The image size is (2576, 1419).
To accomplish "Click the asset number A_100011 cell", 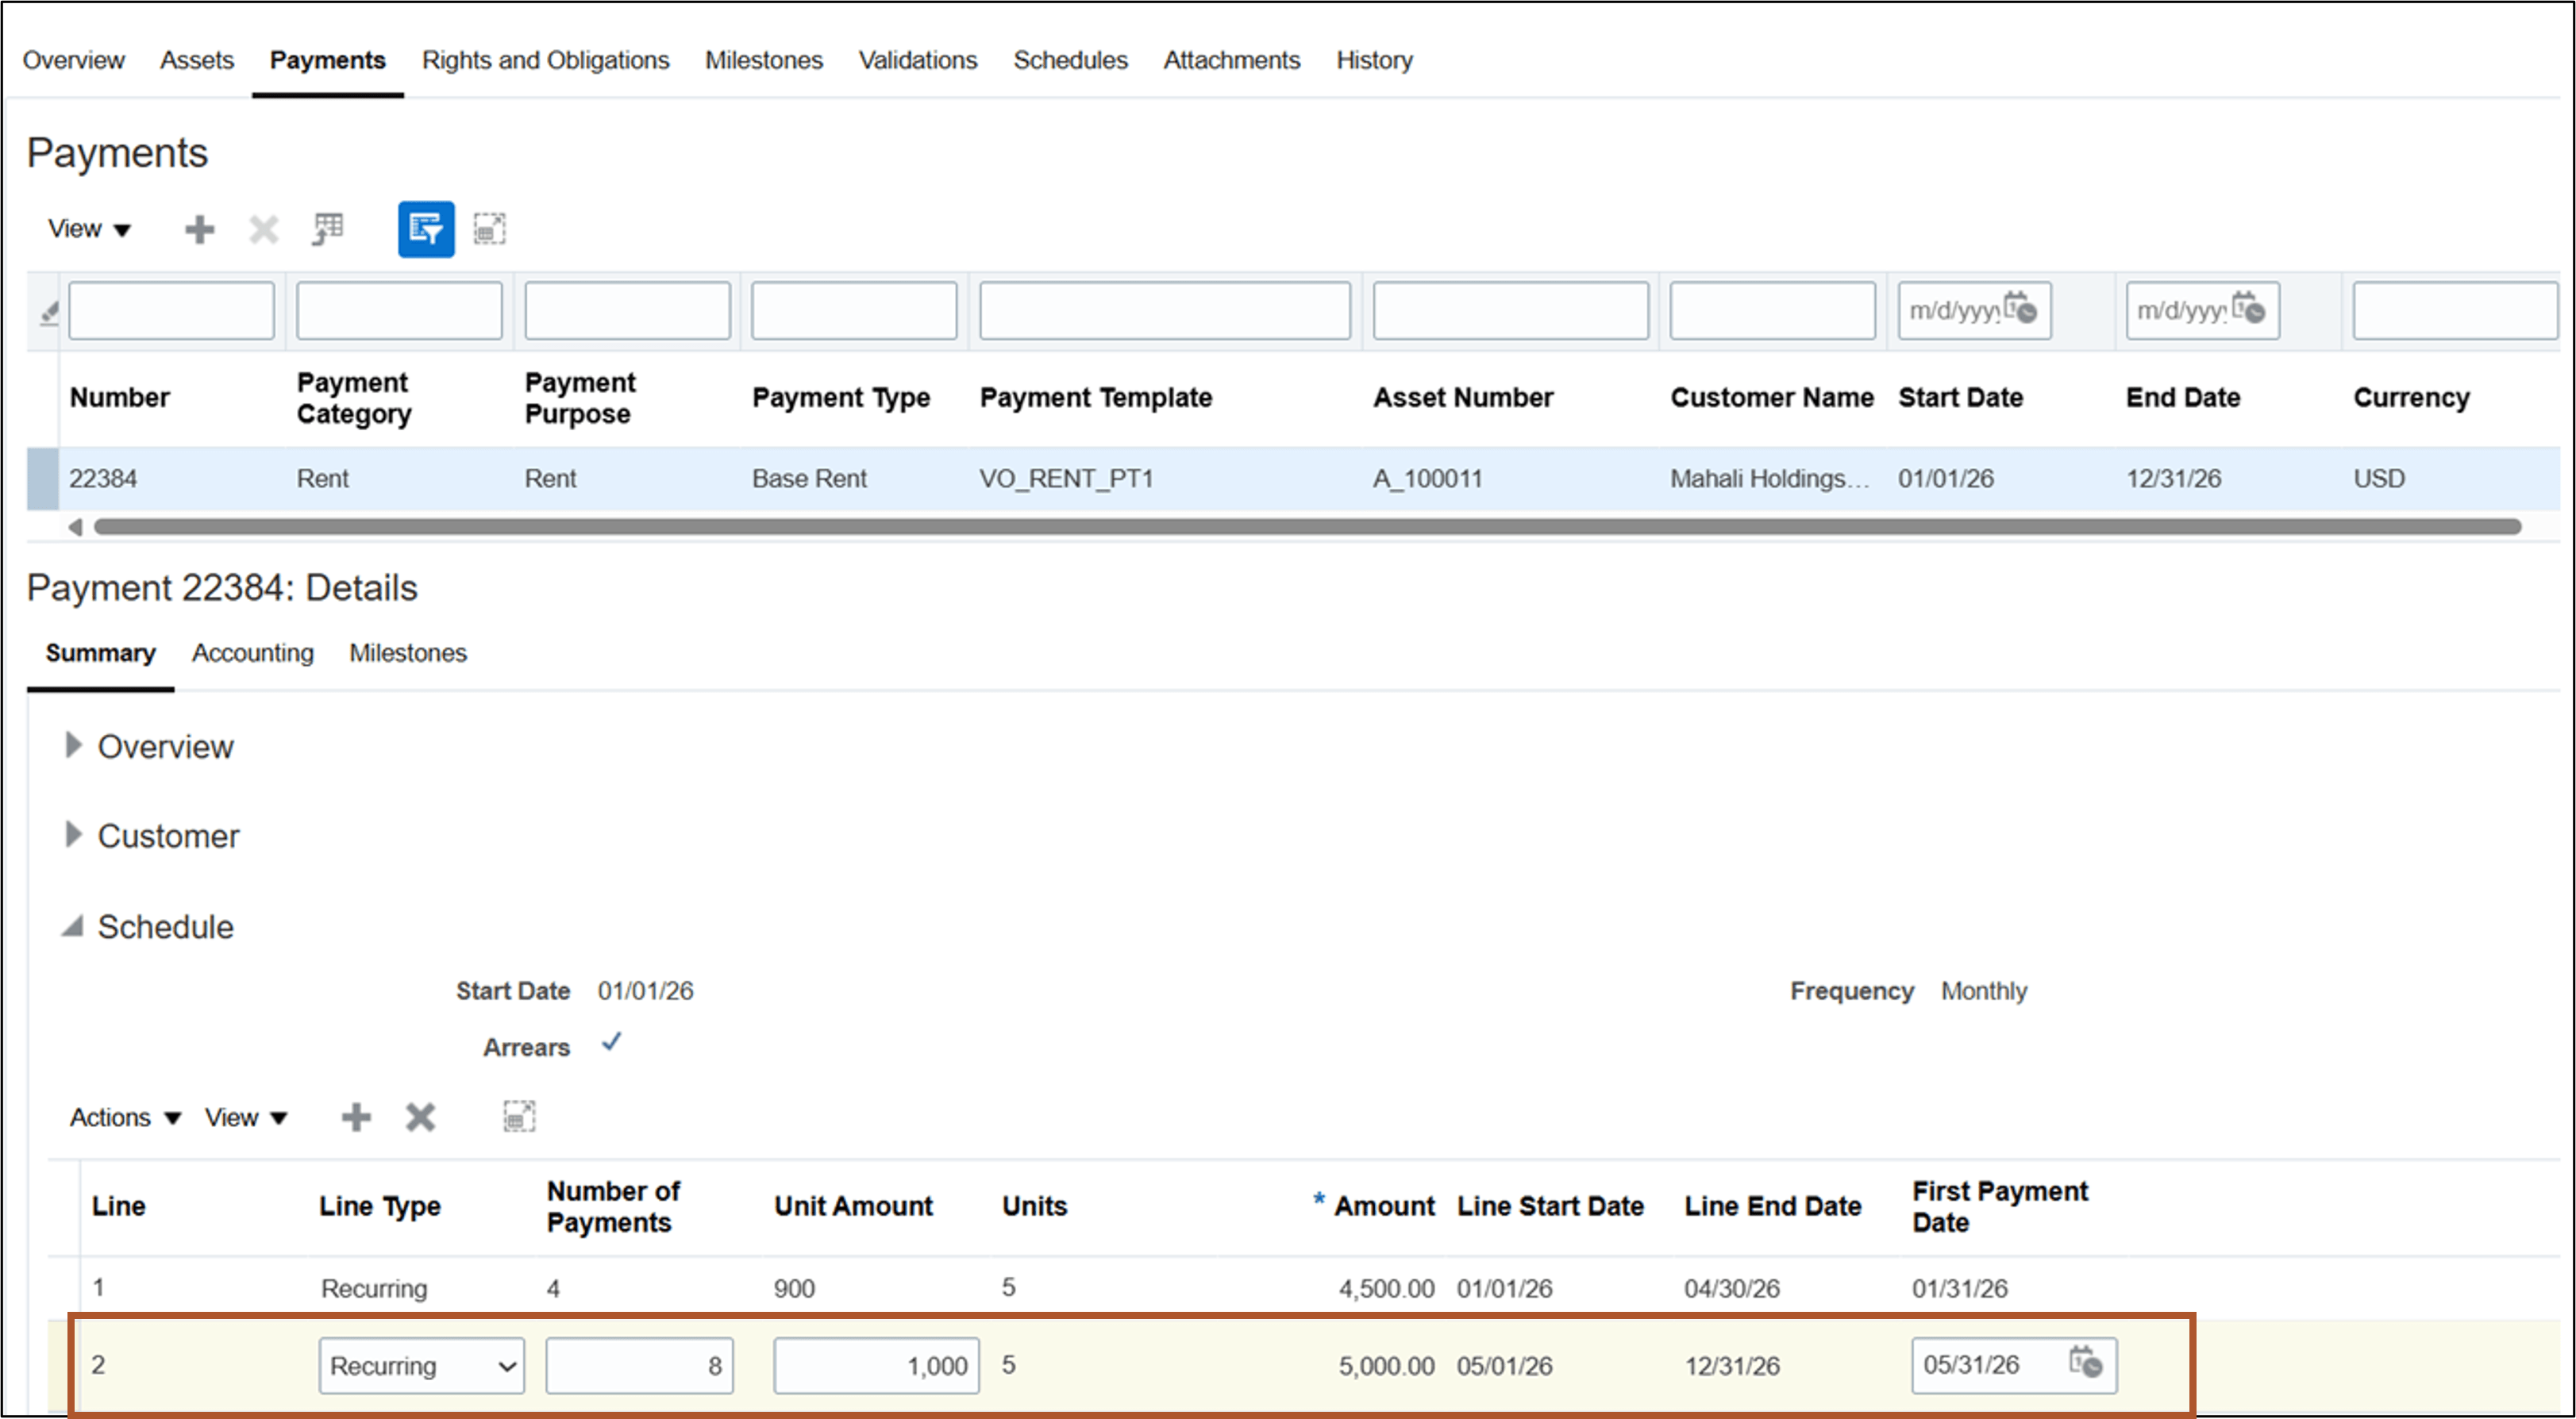I will pyautogui.click(x=1427, y=478).
